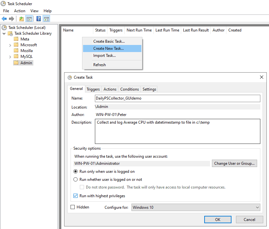The height and width of the screenshot is (229, 269).
Task: Click the Show/Hide Console Tree toolbar icon
Action: click(29, 19)
